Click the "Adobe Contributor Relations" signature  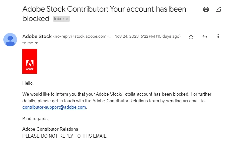click(x=50, y=129)
